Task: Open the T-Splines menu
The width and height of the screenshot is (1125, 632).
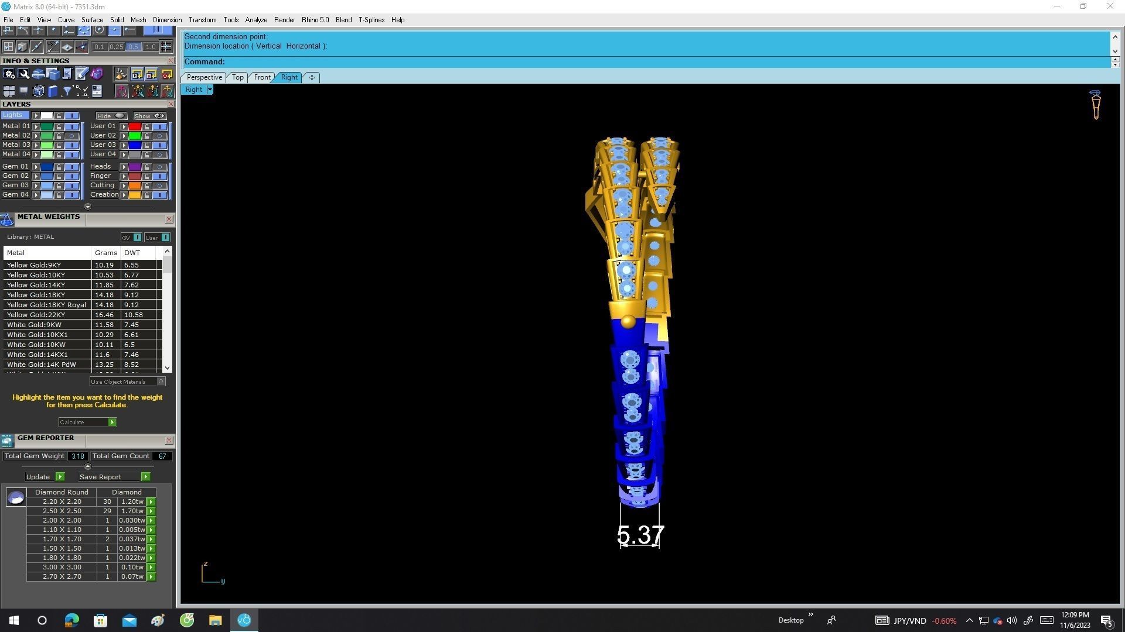Action: [x=371, y=20]
